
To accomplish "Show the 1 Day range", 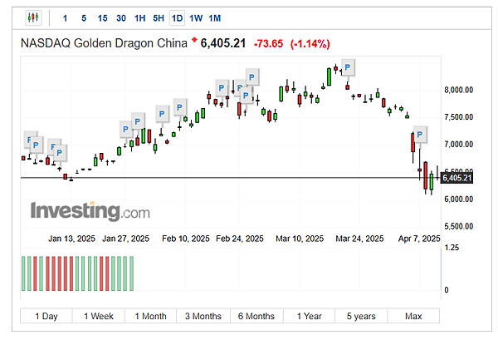I will [46, 316].
